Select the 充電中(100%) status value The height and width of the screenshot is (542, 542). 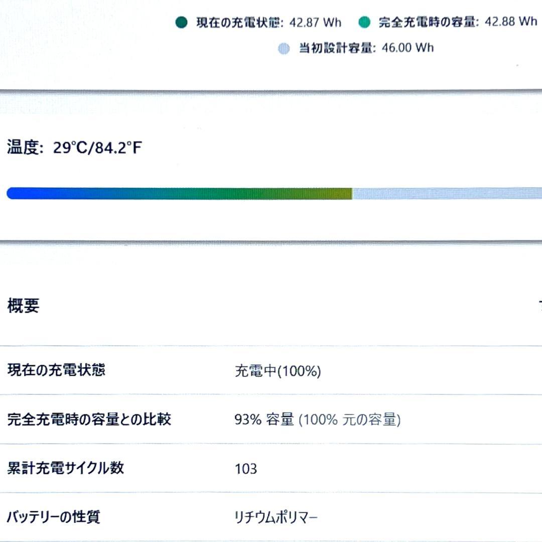coord(277,371)
